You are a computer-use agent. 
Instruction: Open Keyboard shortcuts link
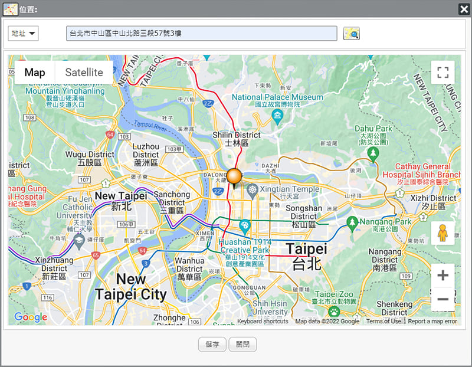pyautogui.click(x=263, y=321)
